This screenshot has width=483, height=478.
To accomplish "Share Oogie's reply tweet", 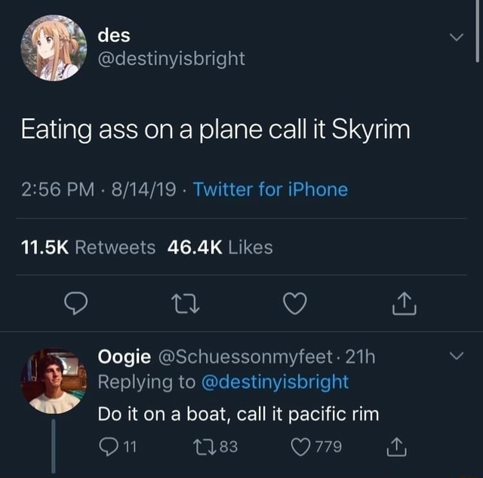I will click(x=397, y=447).
